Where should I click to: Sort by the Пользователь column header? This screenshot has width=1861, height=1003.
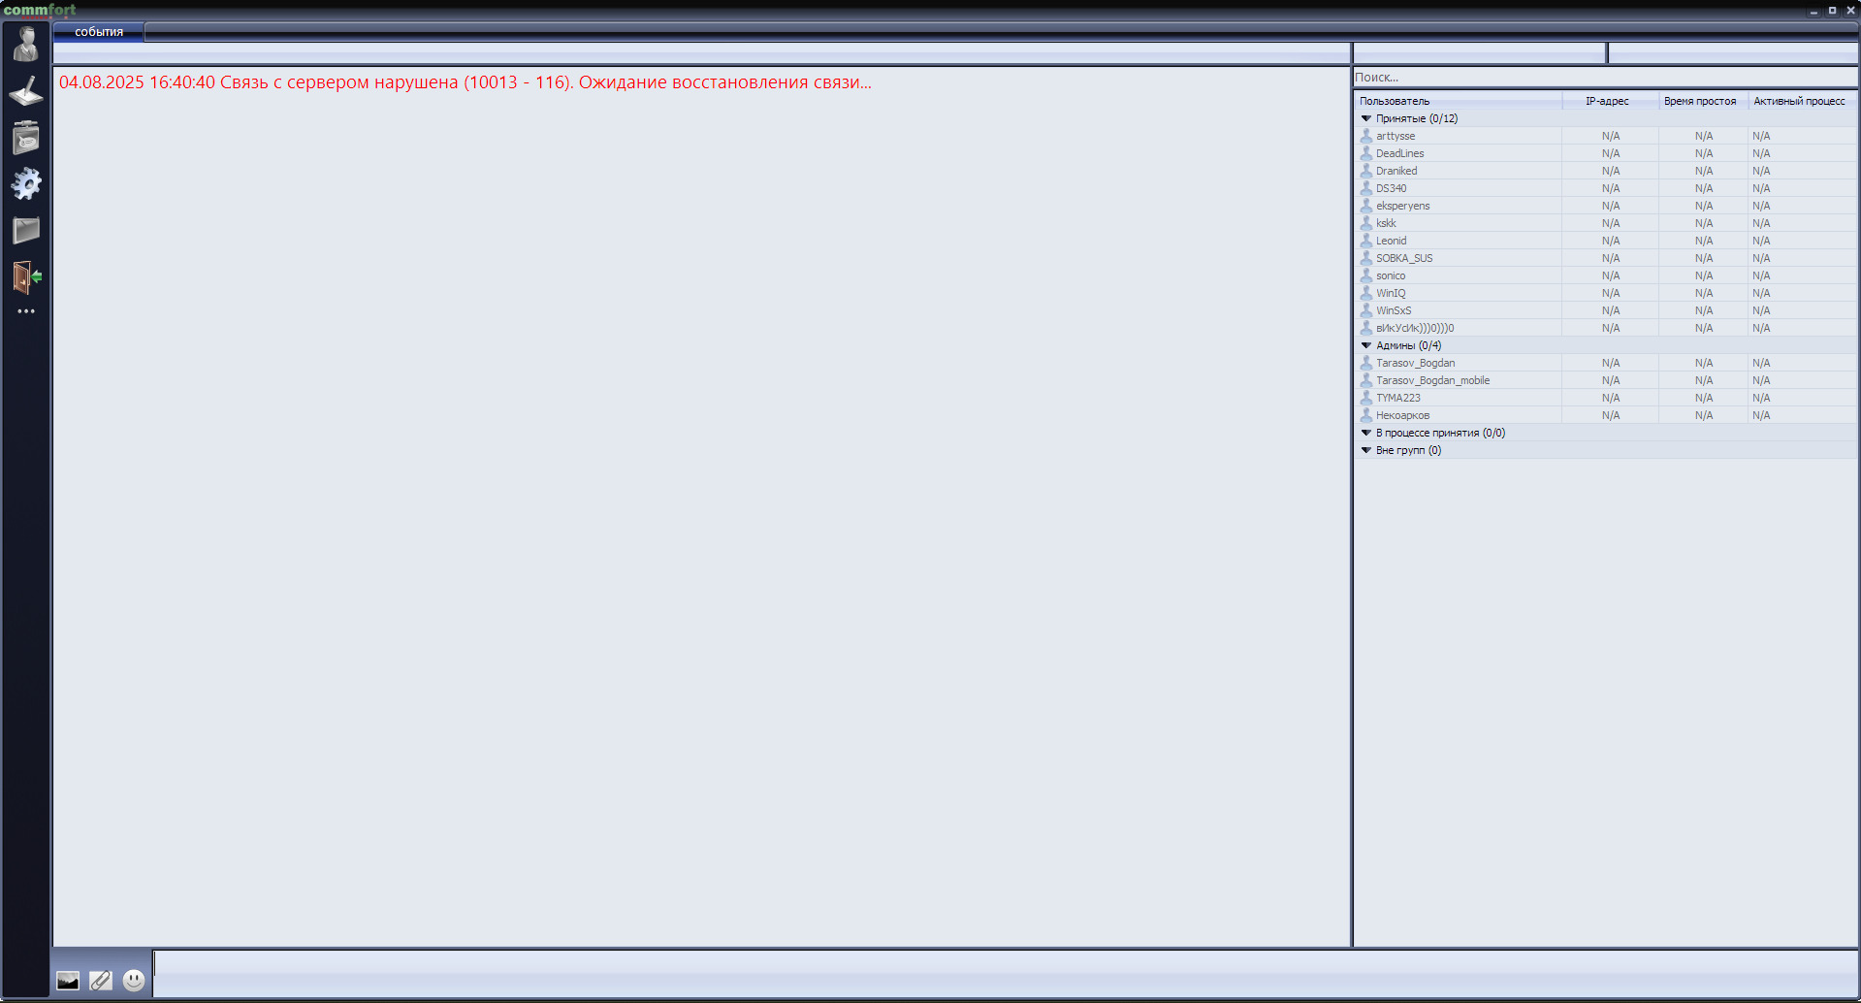[x=1458, y=101]
